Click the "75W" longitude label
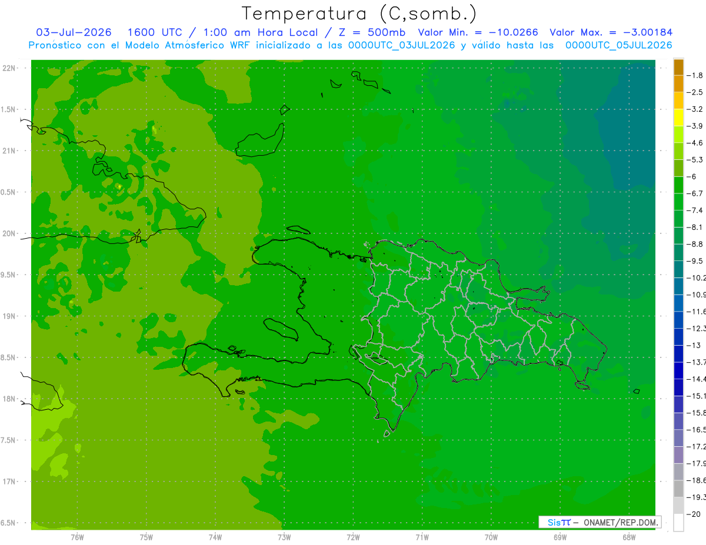706x545 pixels. click(146, 537)
